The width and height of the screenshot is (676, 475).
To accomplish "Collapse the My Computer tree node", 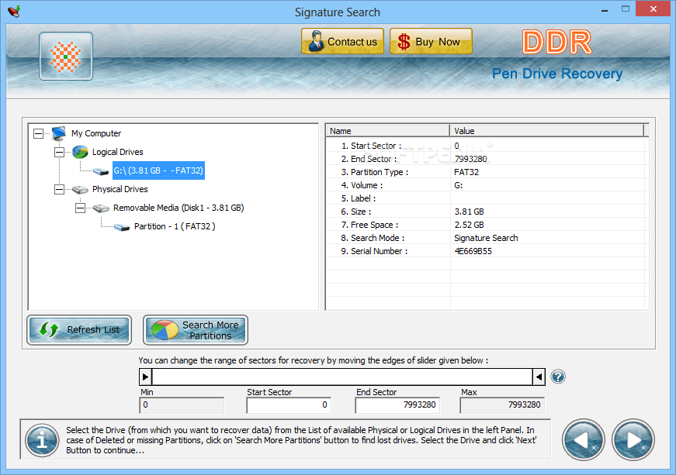I will coord(37,133).
